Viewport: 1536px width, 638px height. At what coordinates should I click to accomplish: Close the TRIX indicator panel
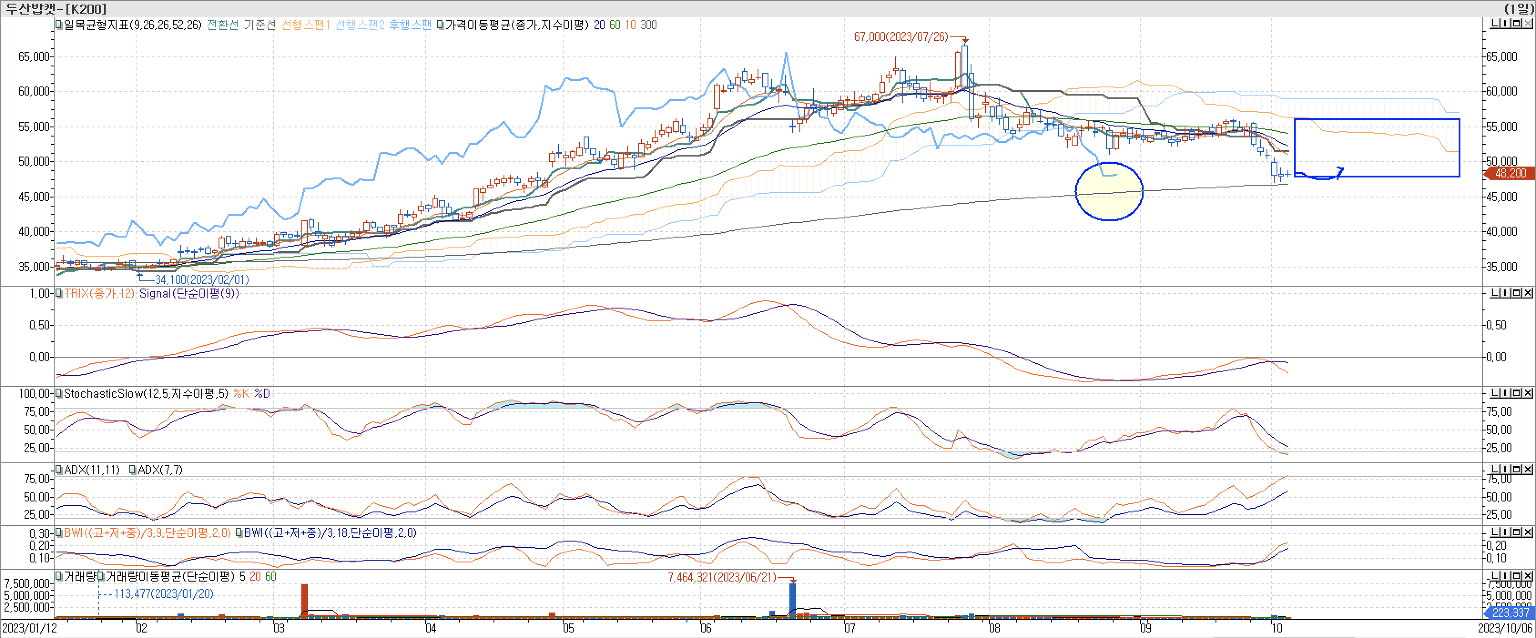tap(1528, 293)
